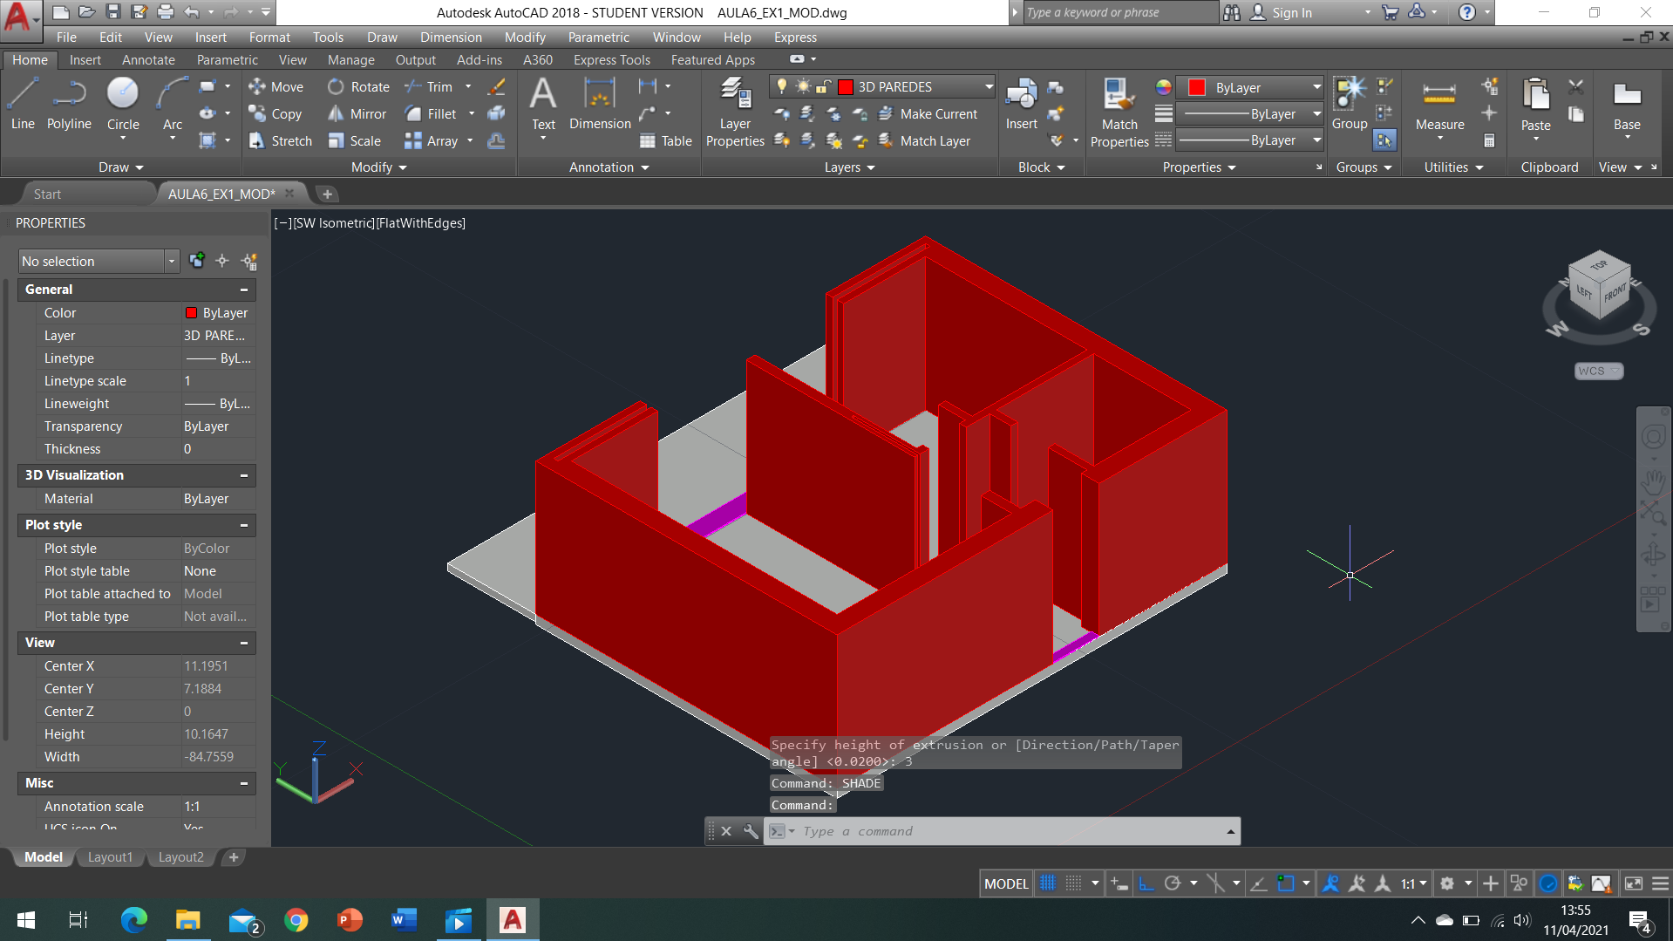This screenshot has height=941, width=1673.
Task: Click the Stretch modify tool
Action: click(280, 140)
